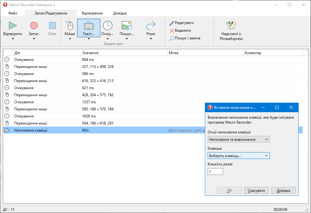Click the mouse icon of the 327, 113 row

7,66
